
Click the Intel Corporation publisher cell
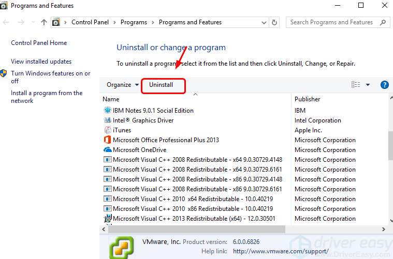[x=318, y=120]
